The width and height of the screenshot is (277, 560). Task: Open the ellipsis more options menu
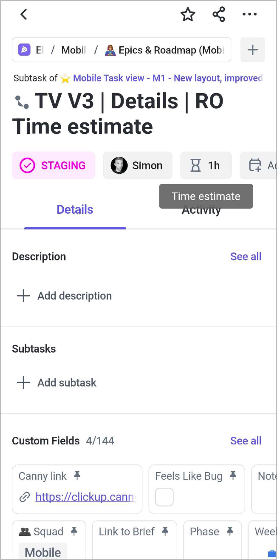coord(249,14)
